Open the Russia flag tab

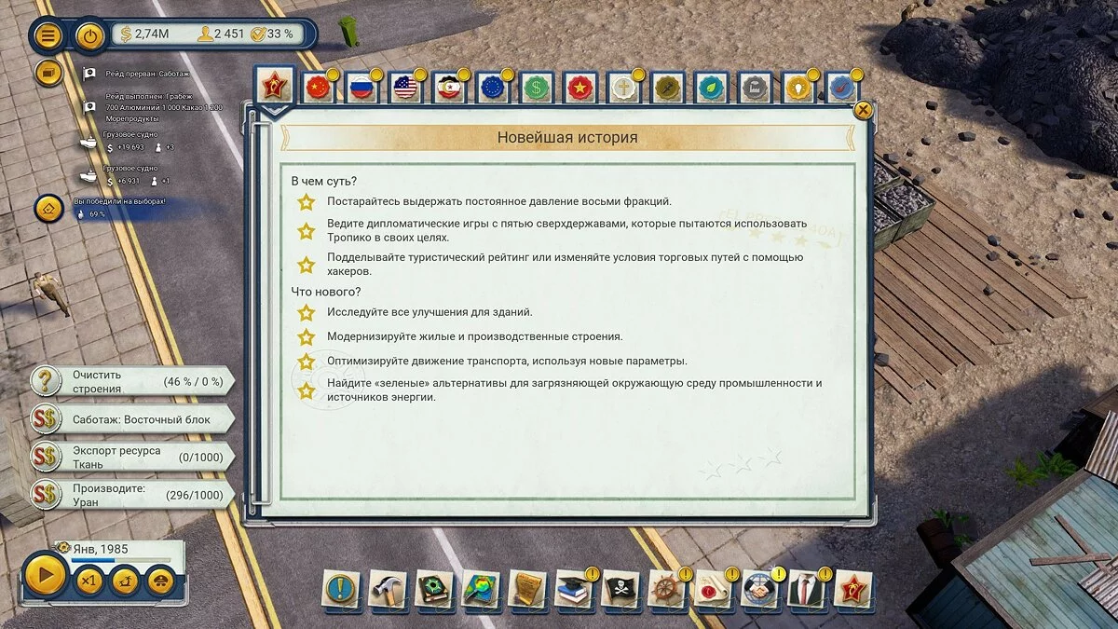coord(361,89)
